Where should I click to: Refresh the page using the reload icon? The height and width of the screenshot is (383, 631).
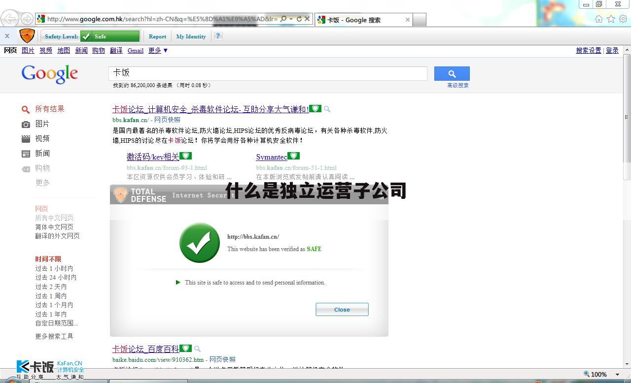[x=299, y=19]
